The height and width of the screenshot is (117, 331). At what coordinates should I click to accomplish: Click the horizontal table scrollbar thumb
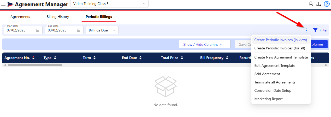[35, 65]
